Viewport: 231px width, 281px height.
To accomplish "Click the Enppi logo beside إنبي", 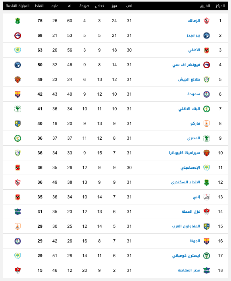I will point(206,197).
